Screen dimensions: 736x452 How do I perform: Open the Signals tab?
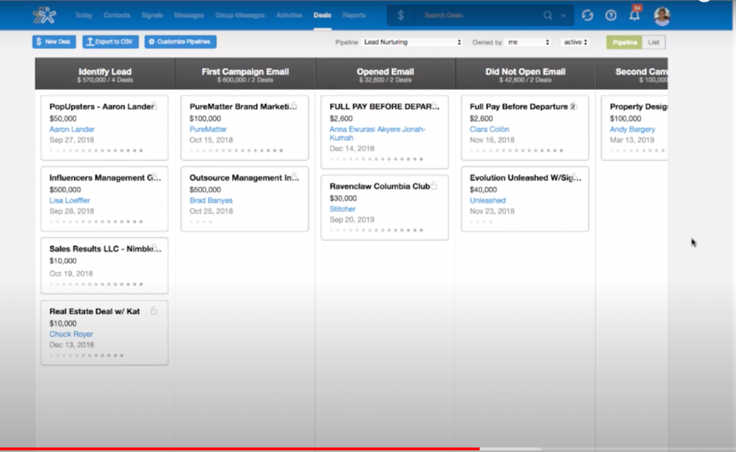pos(152,16)
